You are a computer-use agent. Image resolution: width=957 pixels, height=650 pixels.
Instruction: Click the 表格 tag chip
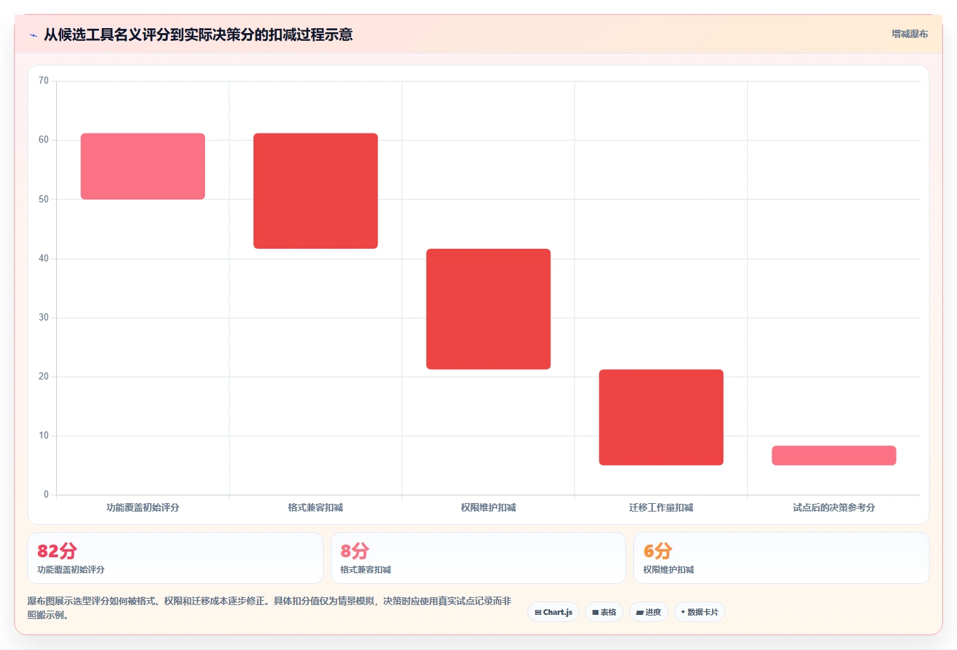coord(604,612)
